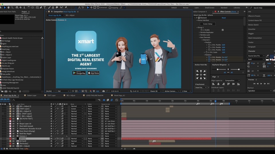Open the Full resolution dropdown
Image resolution: width=275 pixels, height=154 pixels.
pos(63,91)
